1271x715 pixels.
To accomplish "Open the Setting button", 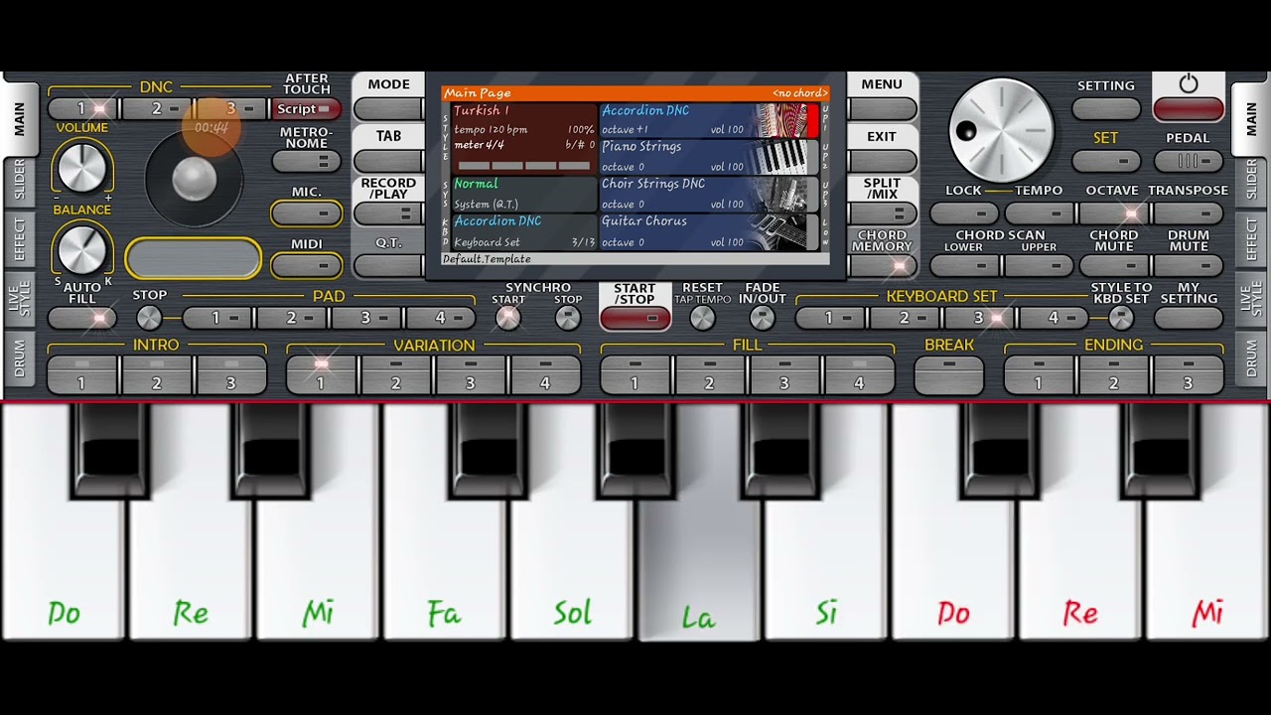I will [x=1106, y=108].
